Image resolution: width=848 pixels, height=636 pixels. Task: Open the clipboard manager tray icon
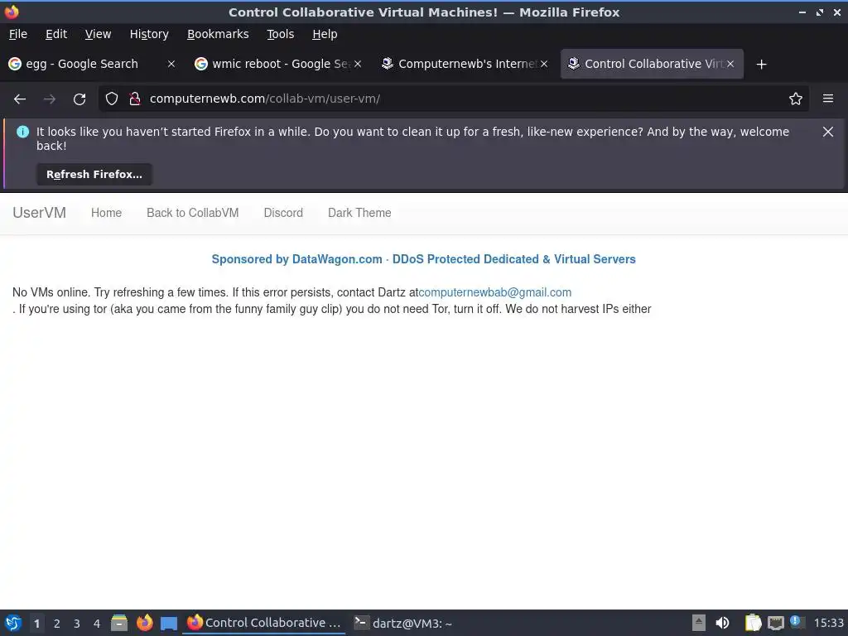pyautogui.click(x=753, y=623)
